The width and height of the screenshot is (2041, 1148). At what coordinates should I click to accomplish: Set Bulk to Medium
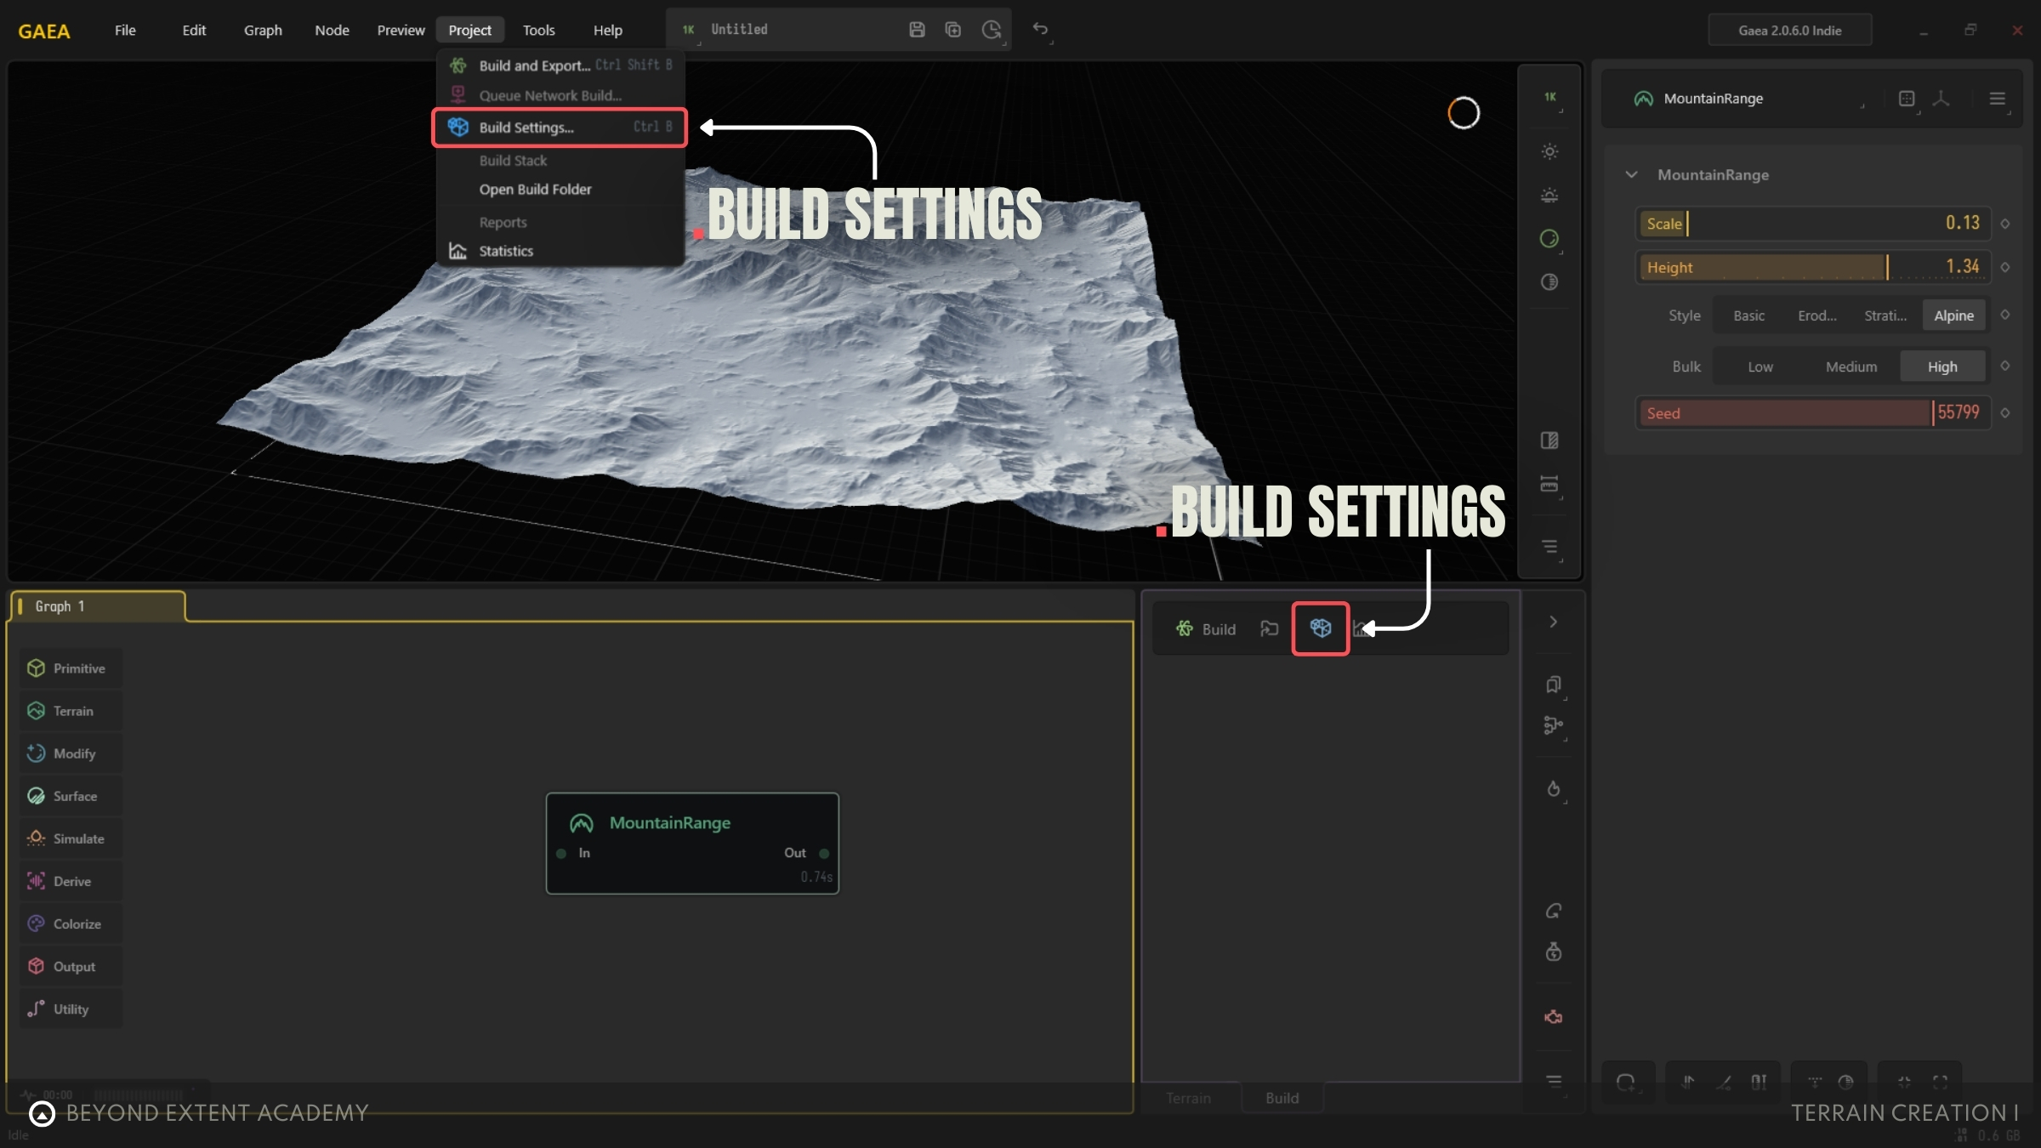(1851, 367)
